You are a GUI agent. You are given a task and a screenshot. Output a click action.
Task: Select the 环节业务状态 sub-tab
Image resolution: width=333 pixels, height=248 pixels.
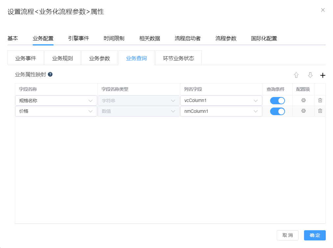pos(178,59)
